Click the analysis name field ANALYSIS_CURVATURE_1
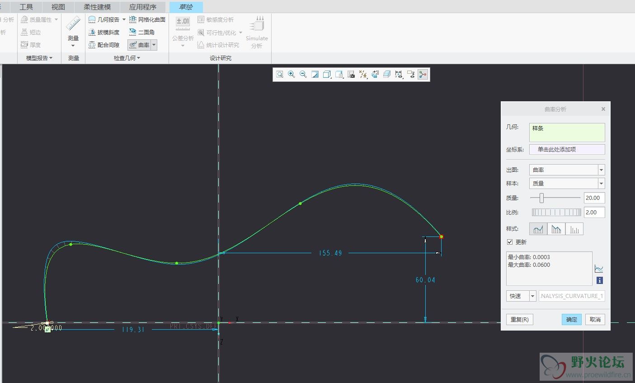 pos(572,296)
